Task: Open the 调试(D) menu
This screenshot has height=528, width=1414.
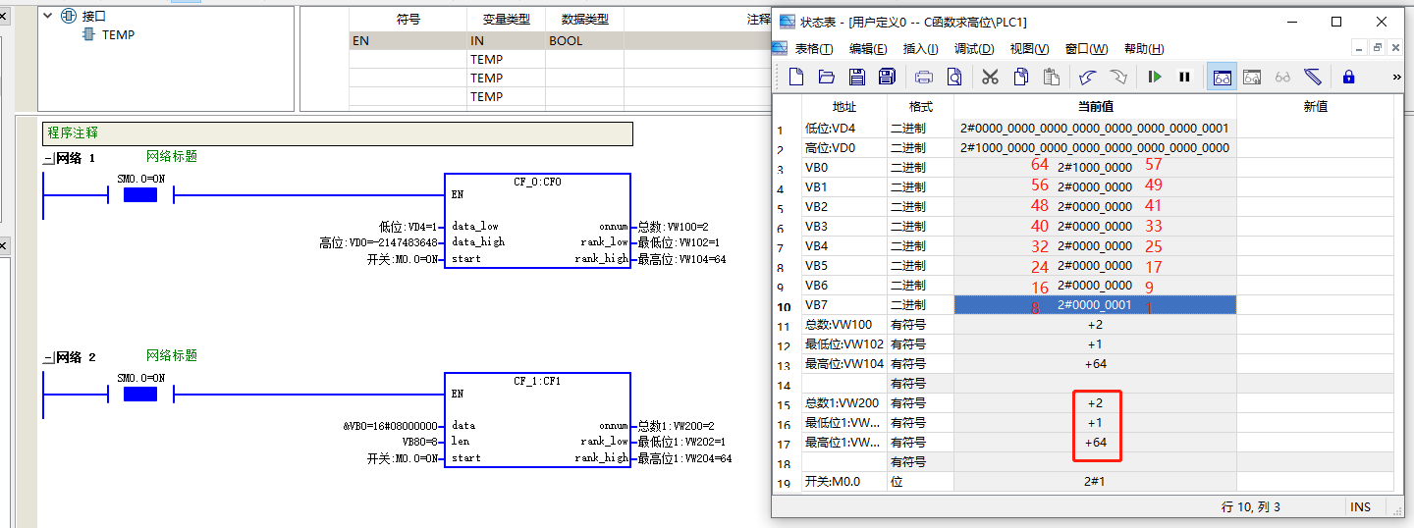Action: pos(974,49)
